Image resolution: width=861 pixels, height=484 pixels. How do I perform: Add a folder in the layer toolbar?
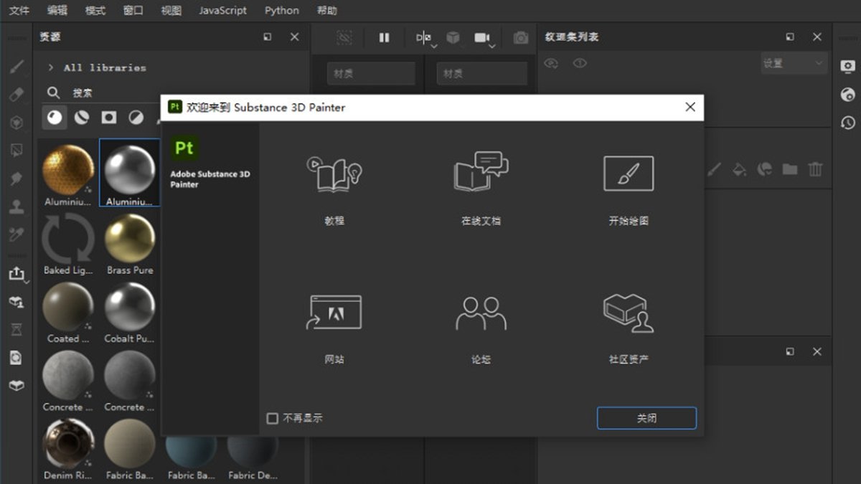[x=790, y=169]
